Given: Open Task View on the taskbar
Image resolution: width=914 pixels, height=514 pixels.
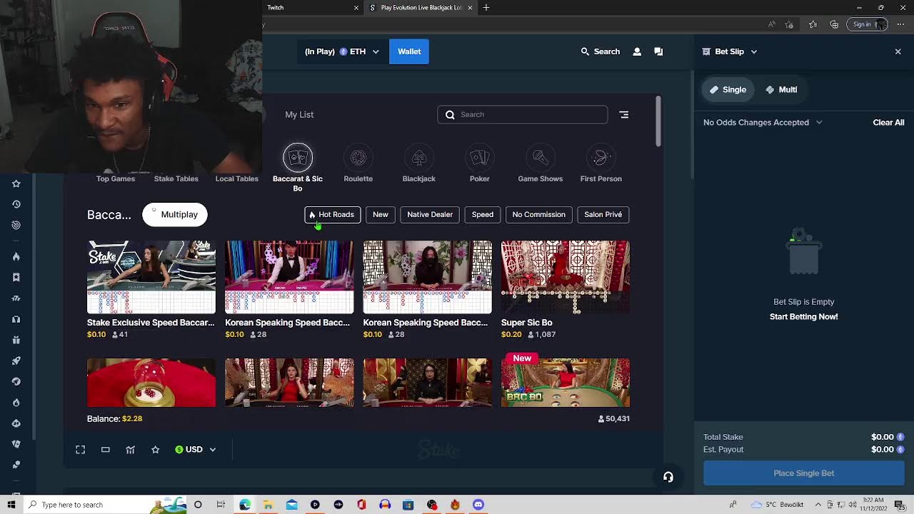Looking at the screenshot, I should tap(221, 505).
